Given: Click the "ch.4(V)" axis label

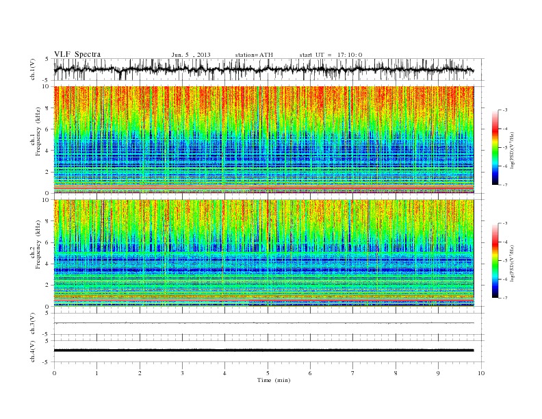Looking at the screenshot, I should tap(33, 351).
